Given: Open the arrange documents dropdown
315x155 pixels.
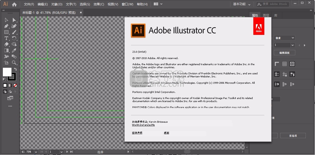Looking at the screenshot, I should (158, 4).
